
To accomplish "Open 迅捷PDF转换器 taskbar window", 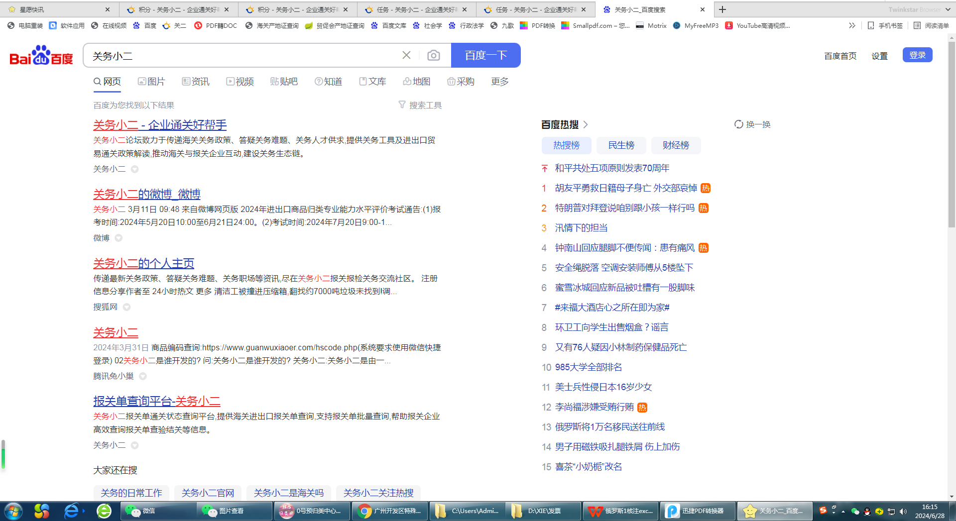I will 699,511.
